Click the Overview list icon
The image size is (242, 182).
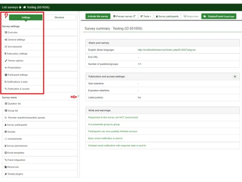(x=6, y=33)
